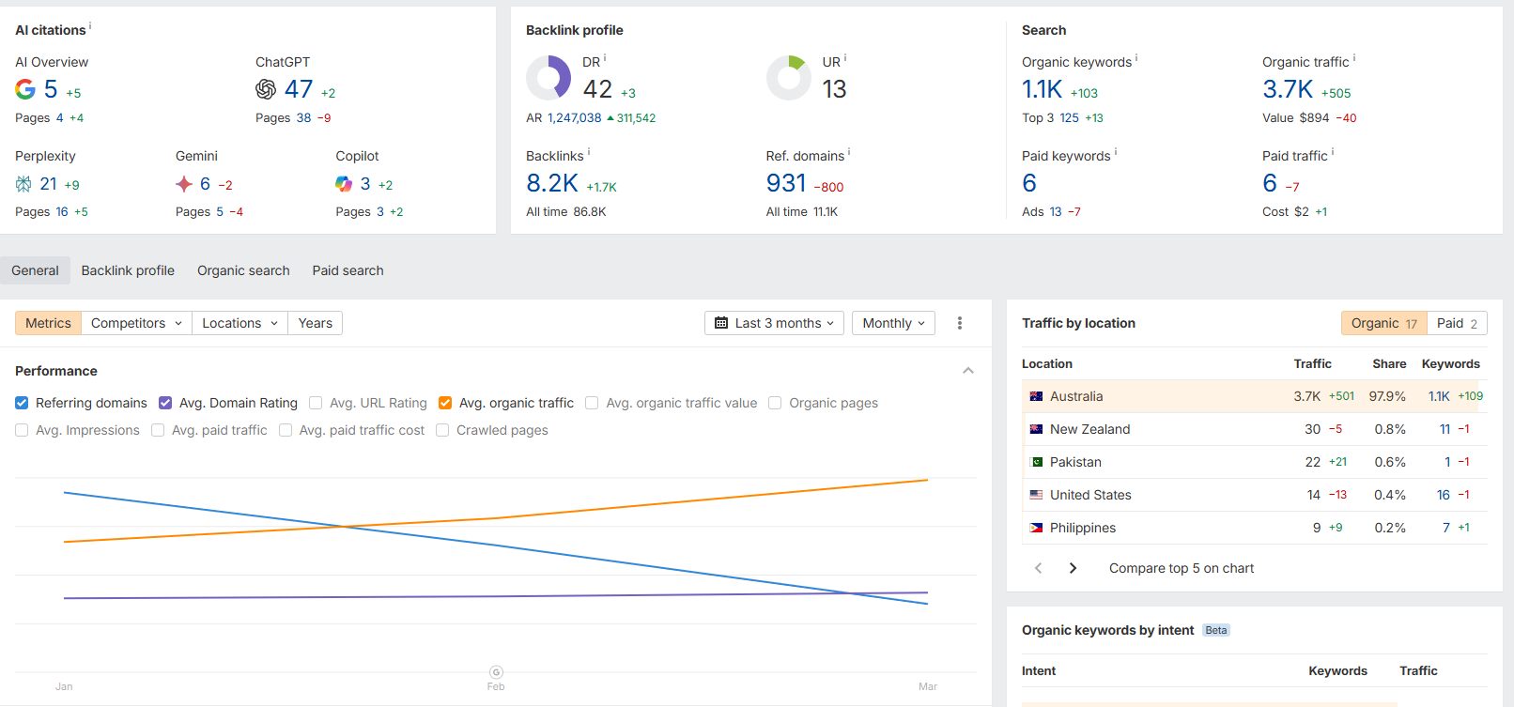
Task: Switch to the Backlink profile tab
Action: [x=128, y=270]
